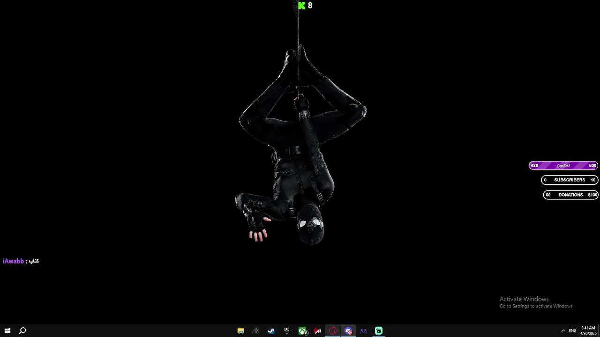Click the green Kick viewer count overlay

[x=305, y=6]
